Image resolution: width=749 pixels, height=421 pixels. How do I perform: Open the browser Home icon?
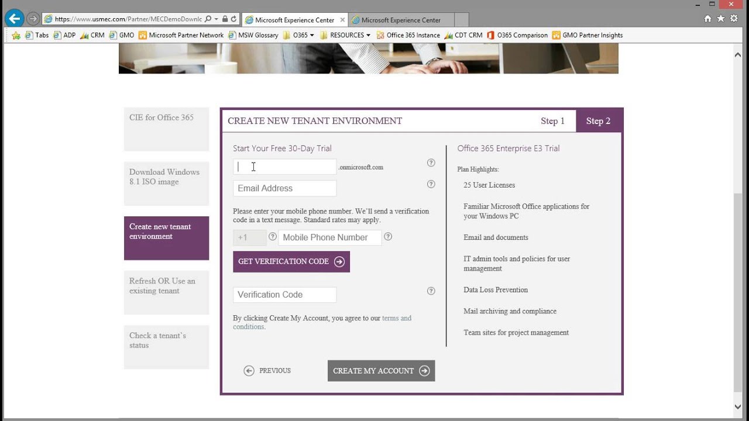(707, 19)
